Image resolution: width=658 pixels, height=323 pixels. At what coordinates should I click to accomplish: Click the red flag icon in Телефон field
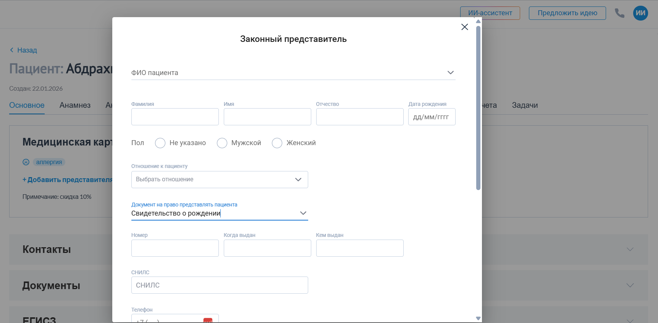(x=208, y=320)
